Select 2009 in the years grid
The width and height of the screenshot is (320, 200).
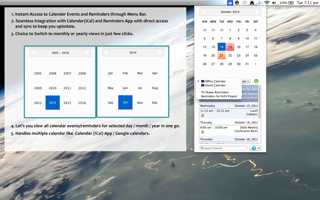[x=38, y=88]
